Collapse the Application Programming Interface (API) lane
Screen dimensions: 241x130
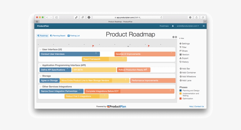[x=41, y=65]
